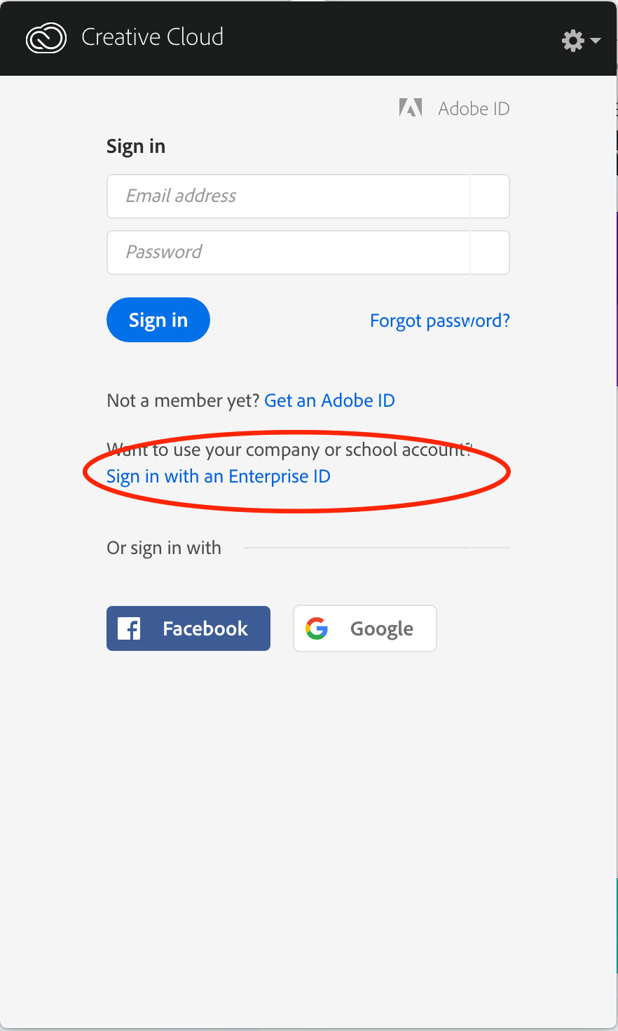Click the Creative Cloud logo icon
The height and width of the screenshot is (1031, 618).
click(x=46, y=38)
